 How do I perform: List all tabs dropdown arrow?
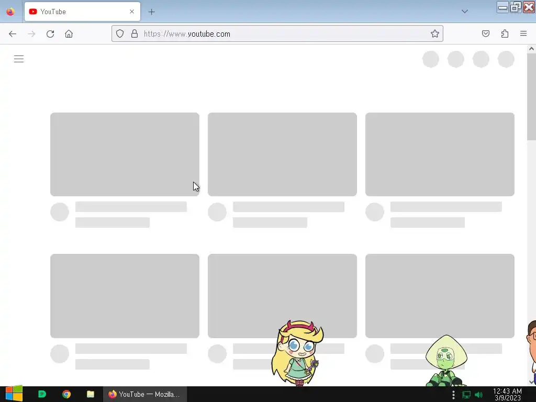[x=465, y=12]
